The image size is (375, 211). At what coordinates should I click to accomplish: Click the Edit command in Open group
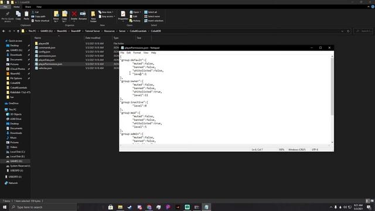pyautogui.click(x=134, y=16)
